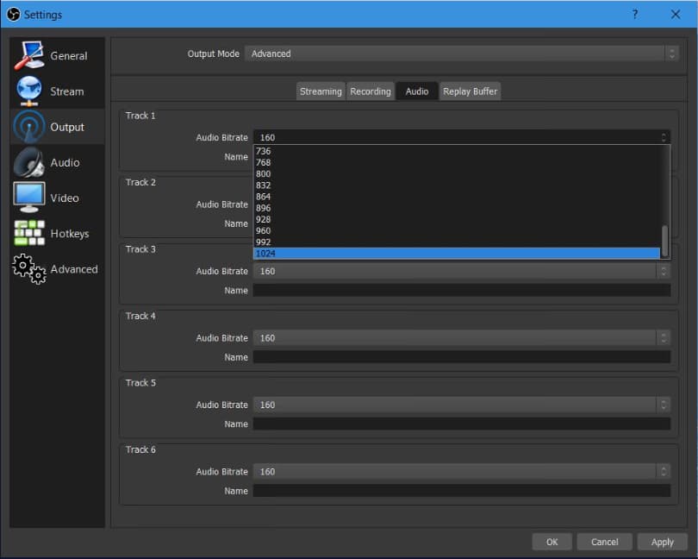This screenshot has height=559, width=698.
Task: Open the Audio speaker icon
Action: [29, 162]
